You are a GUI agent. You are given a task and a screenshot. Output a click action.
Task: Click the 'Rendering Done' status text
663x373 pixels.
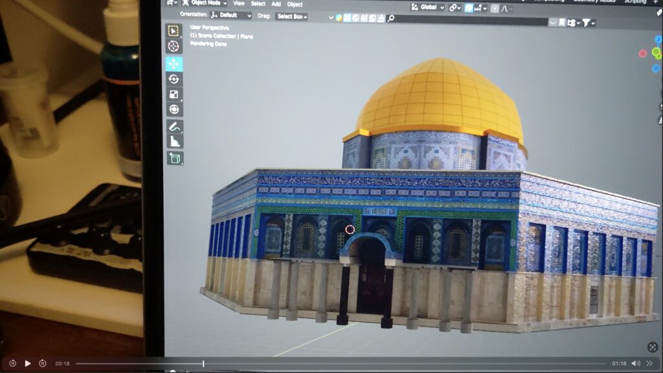tap(208, 43)
